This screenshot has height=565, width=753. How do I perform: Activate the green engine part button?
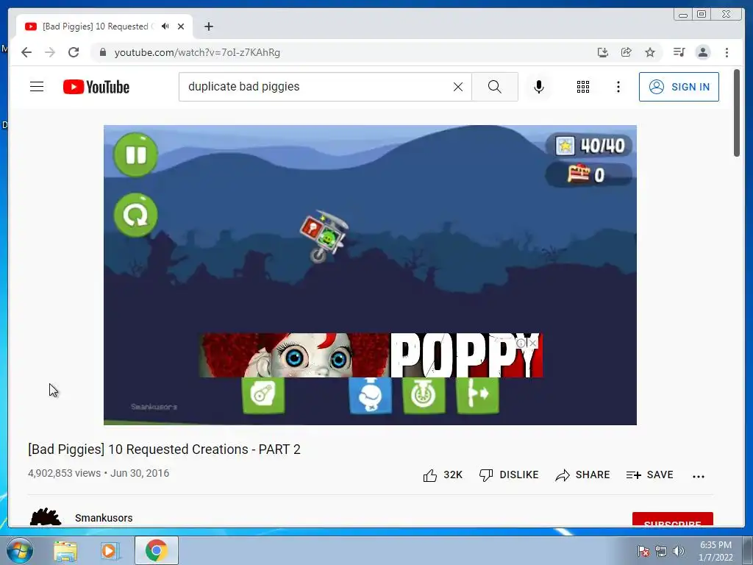(x=263, y=395)
